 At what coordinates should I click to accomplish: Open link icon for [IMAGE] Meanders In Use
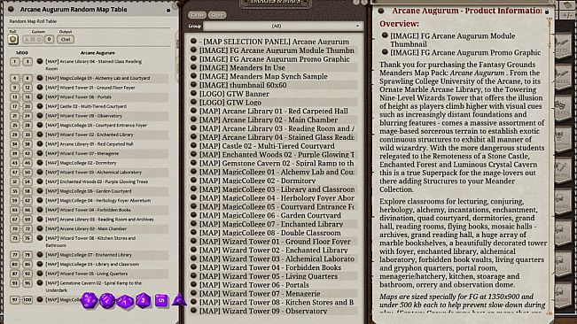click(x=193, y=67)
